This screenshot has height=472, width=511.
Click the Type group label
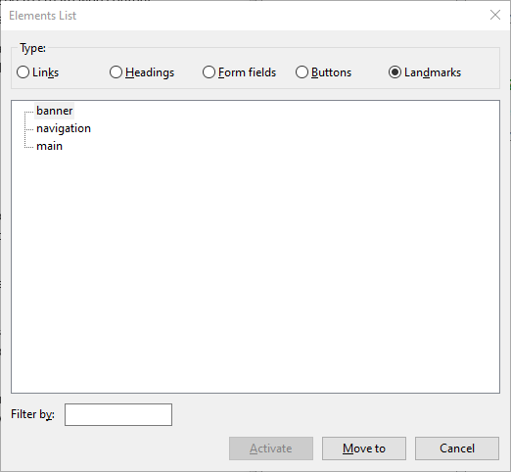point(32,48)
